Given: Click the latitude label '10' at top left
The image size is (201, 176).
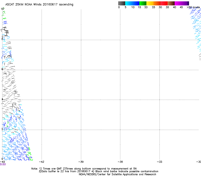Looking at the screenshot, I should pyautogui.click(x=2, y=9).
